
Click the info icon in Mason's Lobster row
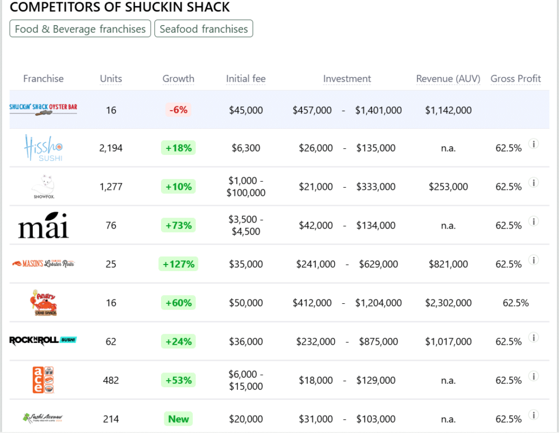[533, 260]
